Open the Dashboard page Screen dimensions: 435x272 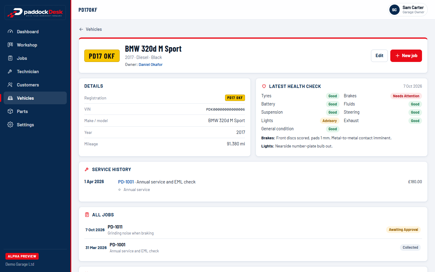(35, 32)
